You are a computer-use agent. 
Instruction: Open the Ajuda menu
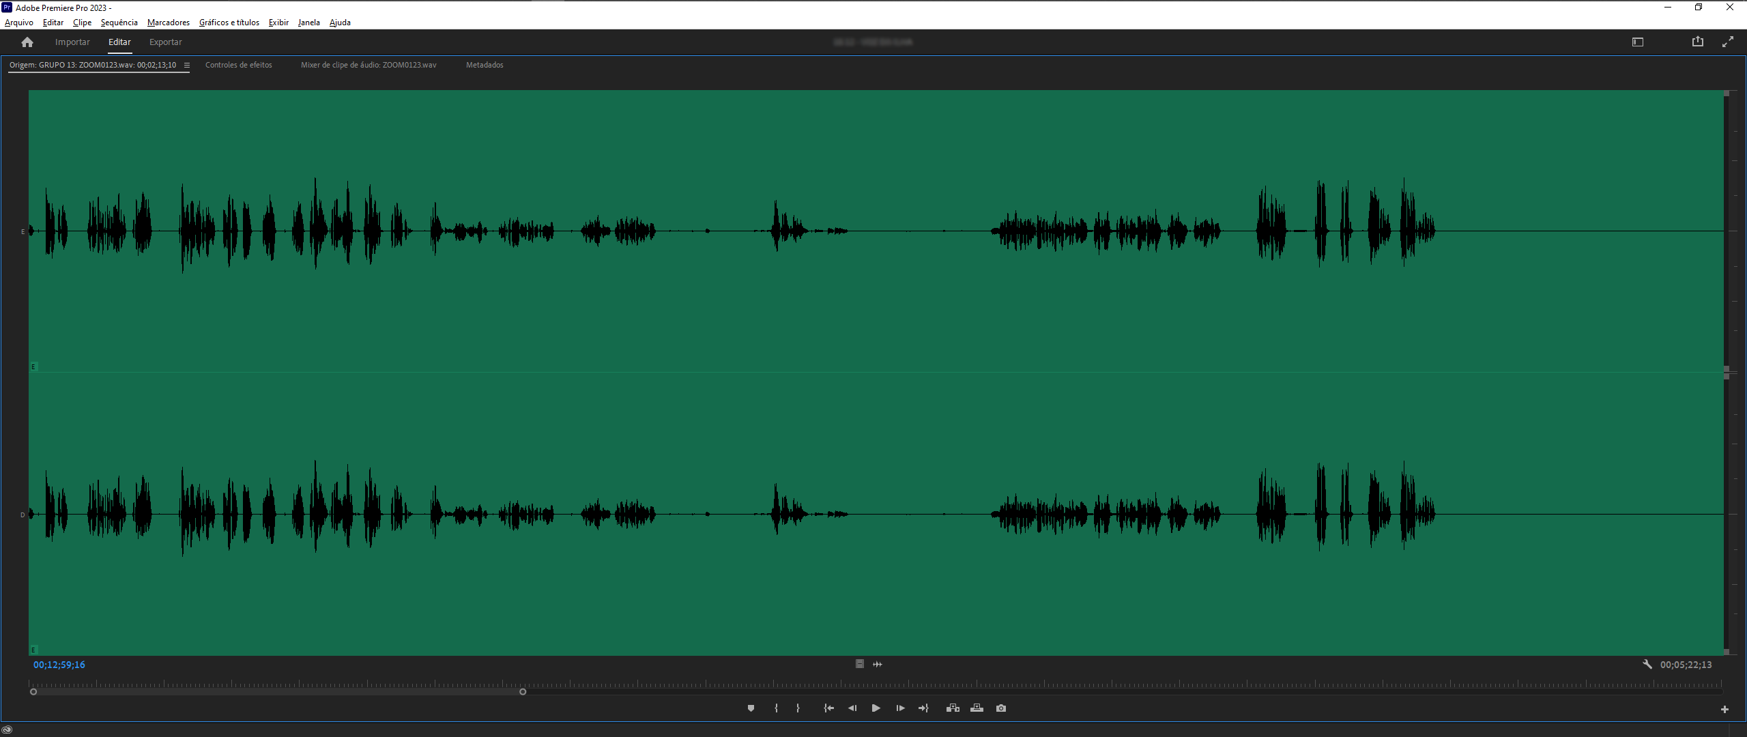point(340,23)
